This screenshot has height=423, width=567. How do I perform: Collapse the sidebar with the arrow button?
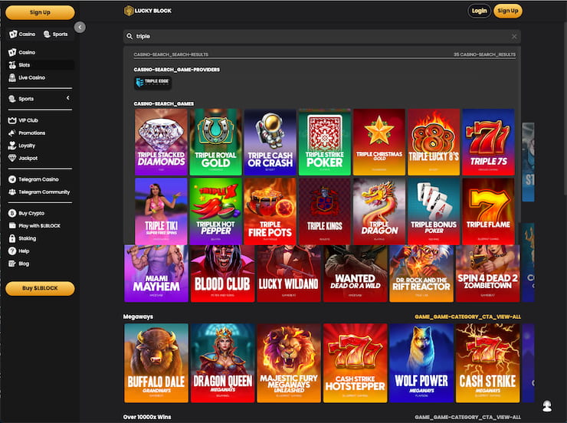[80, 27]
